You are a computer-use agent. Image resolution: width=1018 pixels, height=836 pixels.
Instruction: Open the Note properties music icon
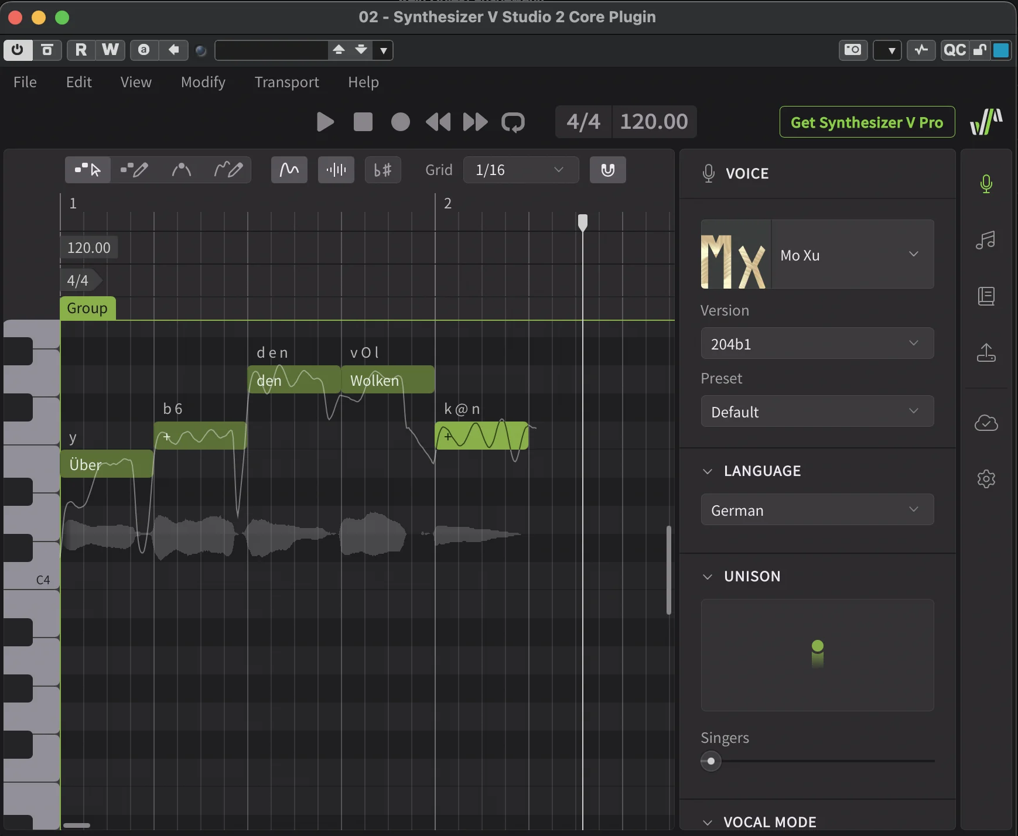pos(986,240)
